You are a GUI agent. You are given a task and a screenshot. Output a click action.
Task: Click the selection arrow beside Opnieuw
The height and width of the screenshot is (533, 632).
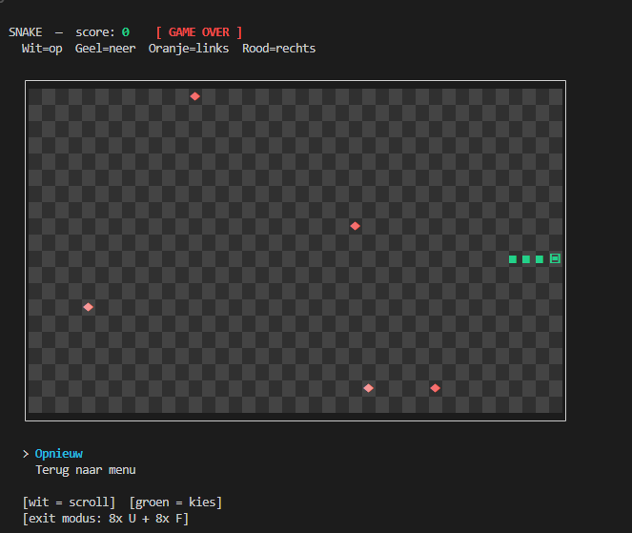26,455
